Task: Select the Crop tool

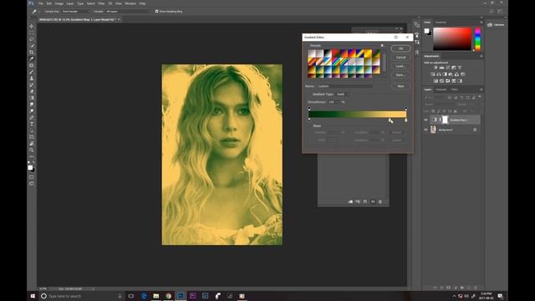Action: click(x=32, y=52)
